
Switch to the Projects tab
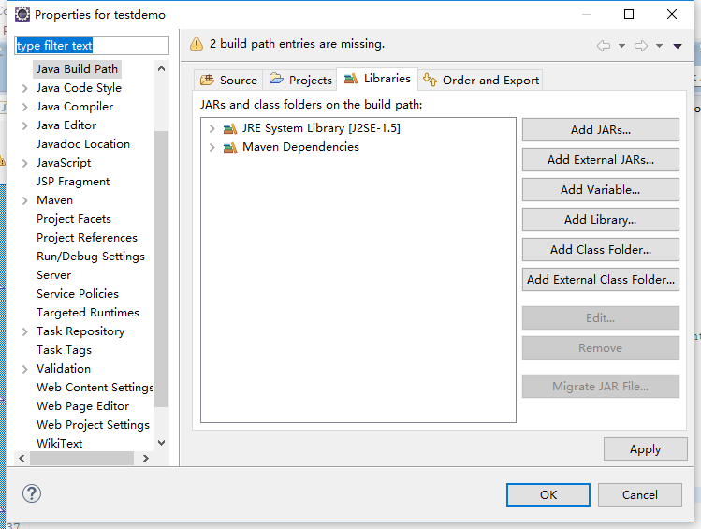[x=300, y=80]
